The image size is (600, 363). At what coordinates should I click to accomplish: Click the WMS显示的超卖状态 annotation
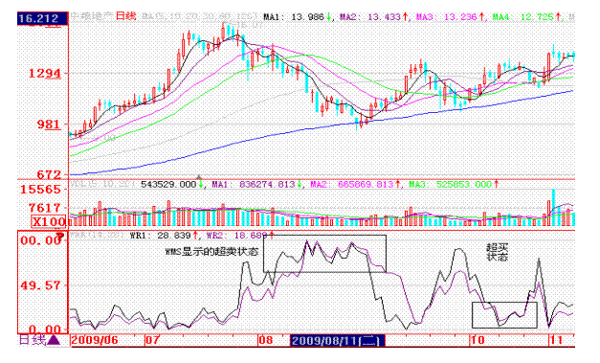[x=212, y=252]
